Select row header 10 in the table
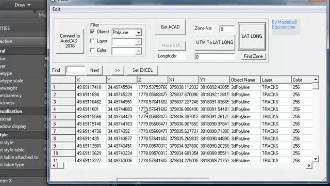The image size is (330, 186). pyautogui.click(x=63, y=153)
